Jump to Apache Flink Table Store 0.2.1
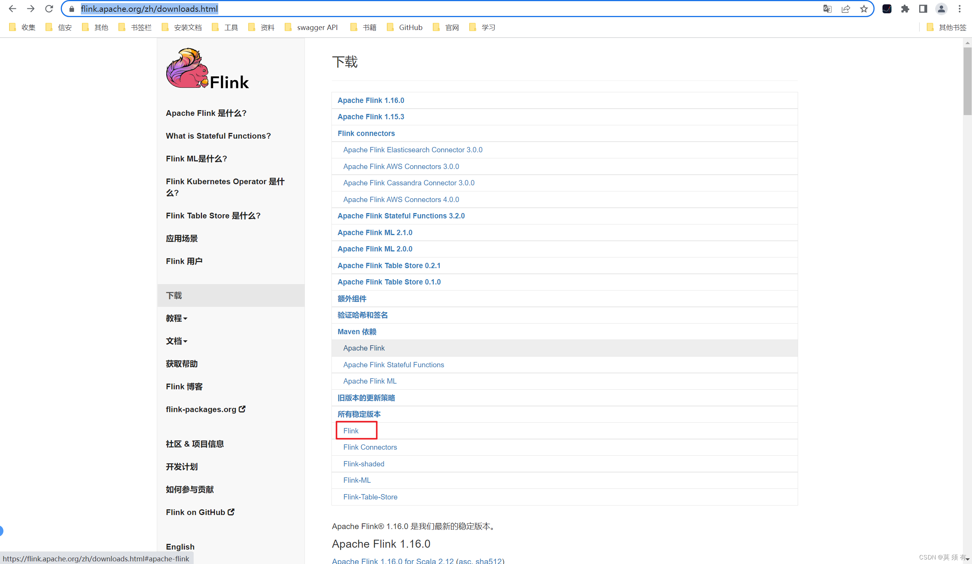Viewport: 972px width, 564px height. [389, 265]
